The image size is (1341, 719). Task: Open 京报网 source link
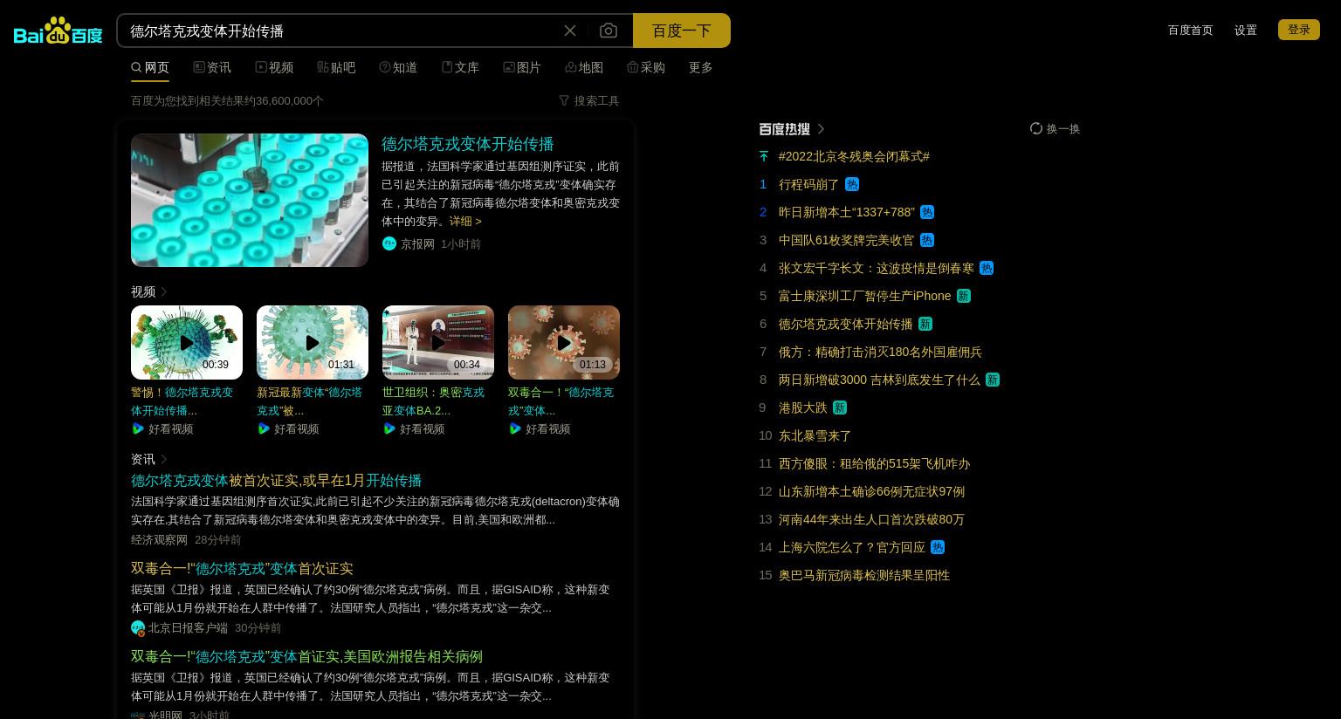[x=417, y=243]
